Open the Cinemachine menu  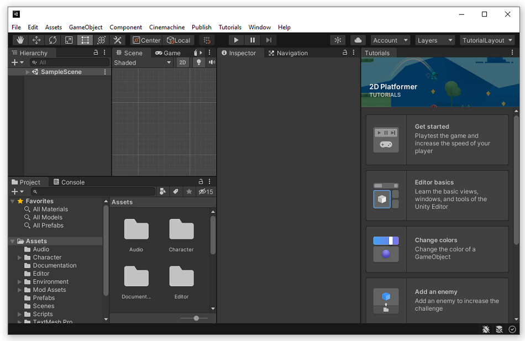[x=167, y=27]
